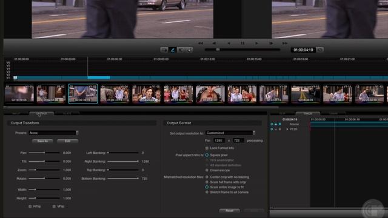Select clip 04 thumbnail in the timeline

click(115, 94)
